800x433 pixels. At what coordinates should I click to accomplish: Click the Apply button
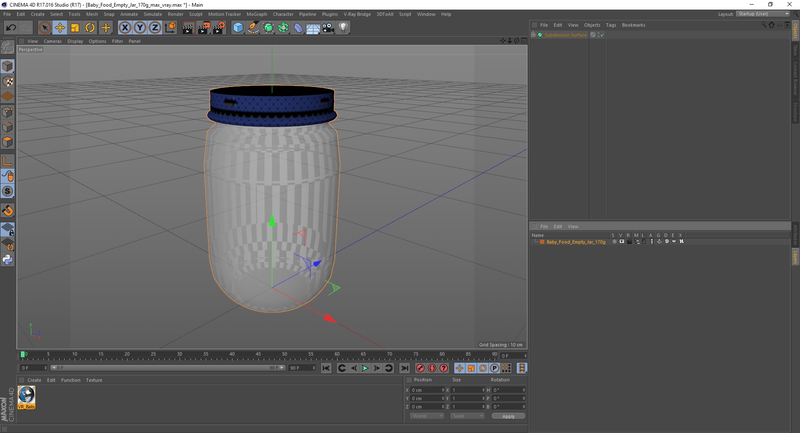[508, 416]
